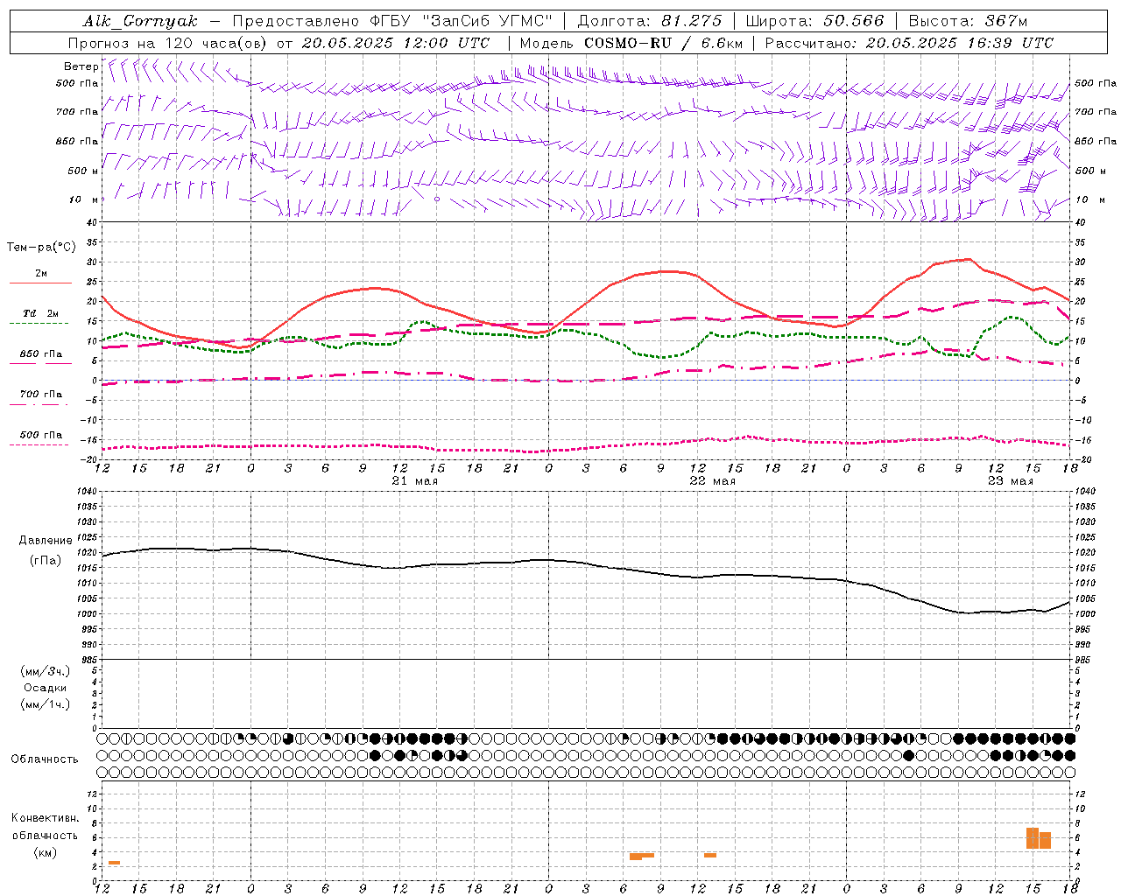
Task: Click the '22 мая' date label
Action: click(712, 481)
